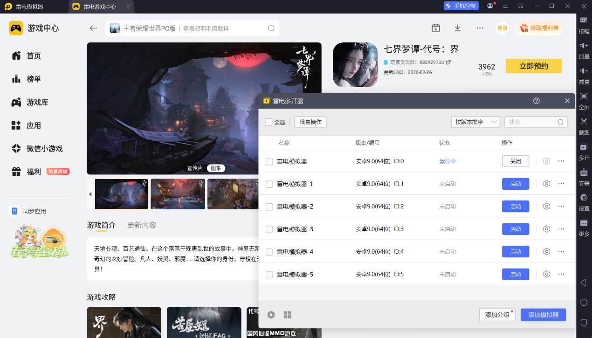Select the second screenshot thumbnail in gallery
This screenshot has width=592, height=338.
pos(178,194)
